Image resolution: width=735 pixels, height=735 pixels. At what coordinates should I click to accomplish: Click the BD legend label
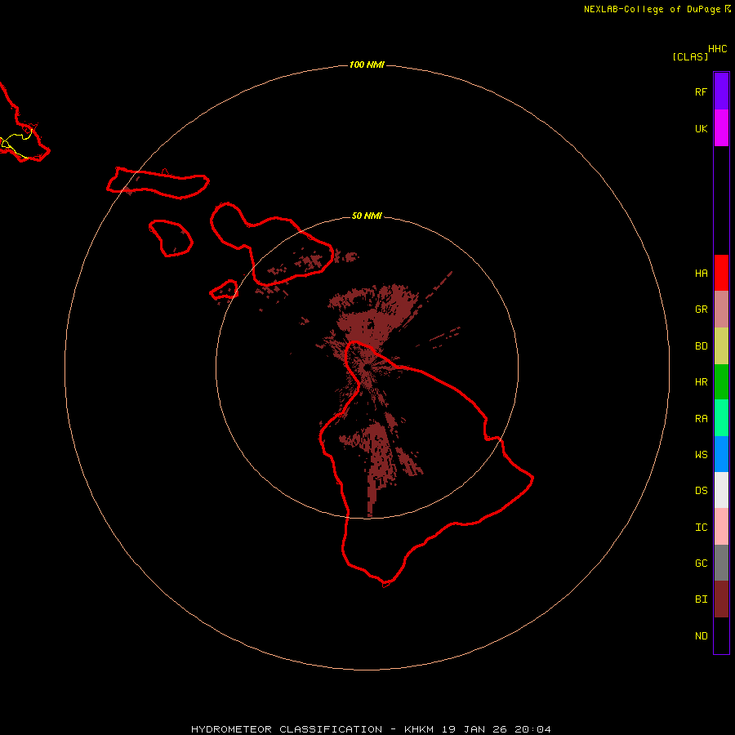click(701, 346)
